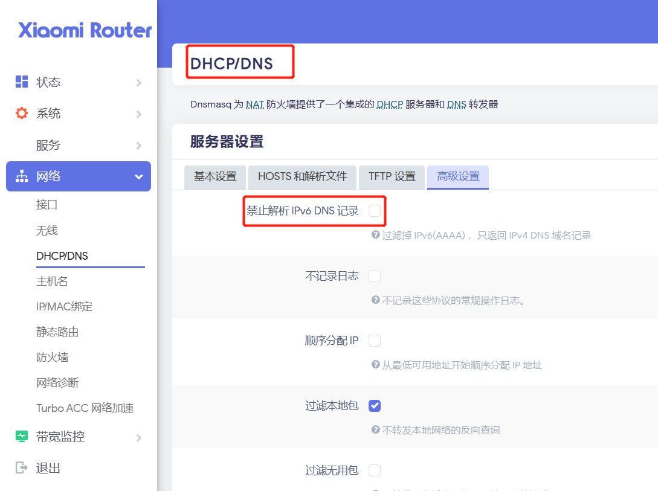This screenshot has width=658, height=491.
Task: Click the green 带宽监控 monitoring icon
Action: [21, 437]
